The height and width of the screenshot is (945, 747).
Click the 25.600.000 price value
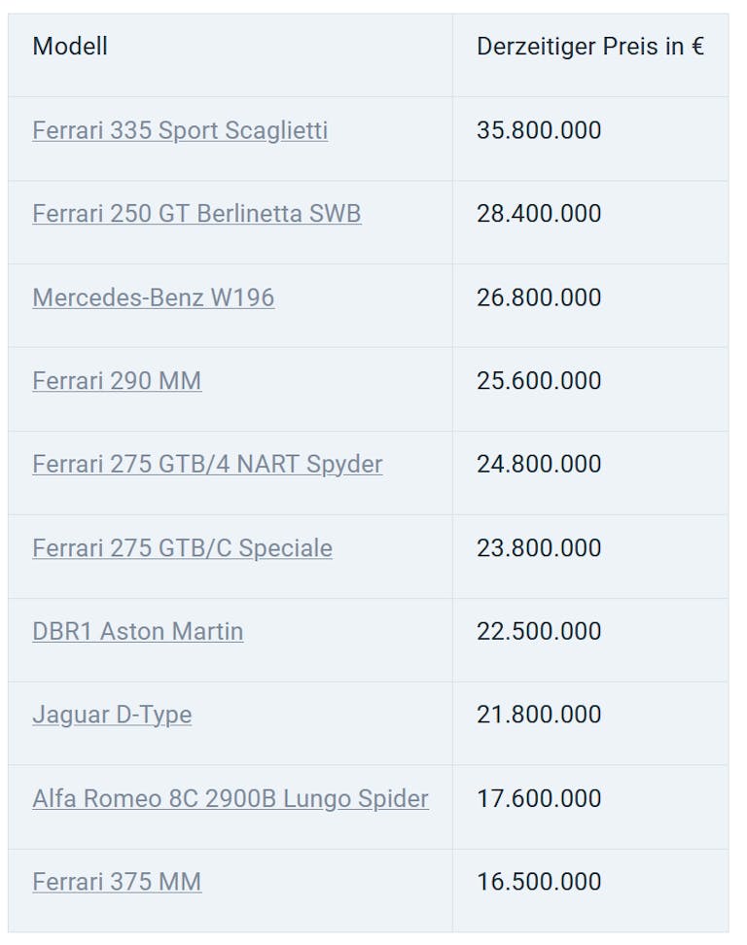tap(539, 381)
